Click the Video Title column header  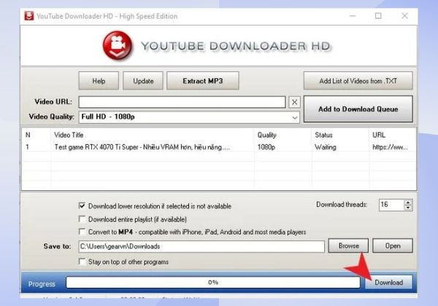point(69,135)
